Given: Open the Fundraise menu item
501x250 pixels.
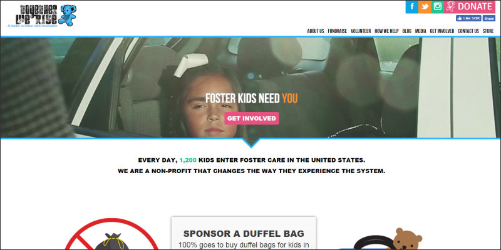Looking at the screenshot, I should pos(337,31).
